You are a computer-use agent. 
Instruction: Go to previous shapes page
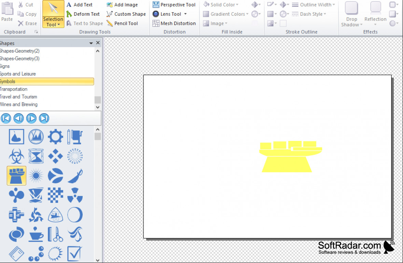pyautogui.click(x=18, y=118)
